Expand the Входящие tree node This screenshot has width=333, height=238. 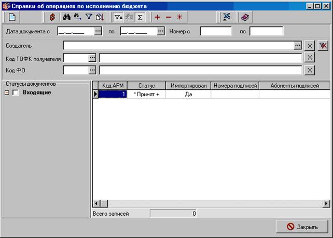coord(7,92)
